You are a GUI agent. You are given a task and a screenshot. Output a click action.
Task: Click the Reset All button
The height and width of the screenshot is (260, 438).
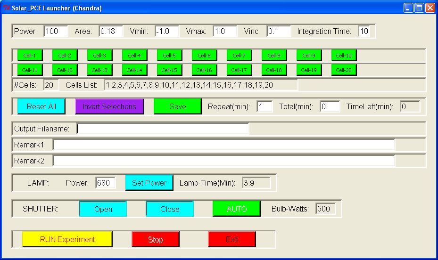click(41, 106)
